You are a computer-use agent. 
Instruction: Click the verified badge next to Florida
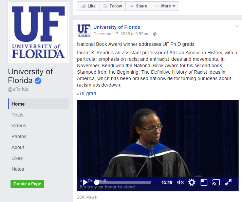point(38,81)
